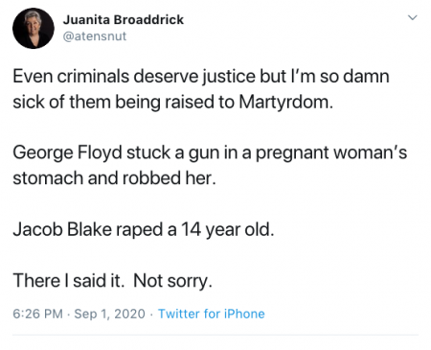Click the word 'iPhone' in the source label
This screenshot has width=431, height=350.
(244, 314)
